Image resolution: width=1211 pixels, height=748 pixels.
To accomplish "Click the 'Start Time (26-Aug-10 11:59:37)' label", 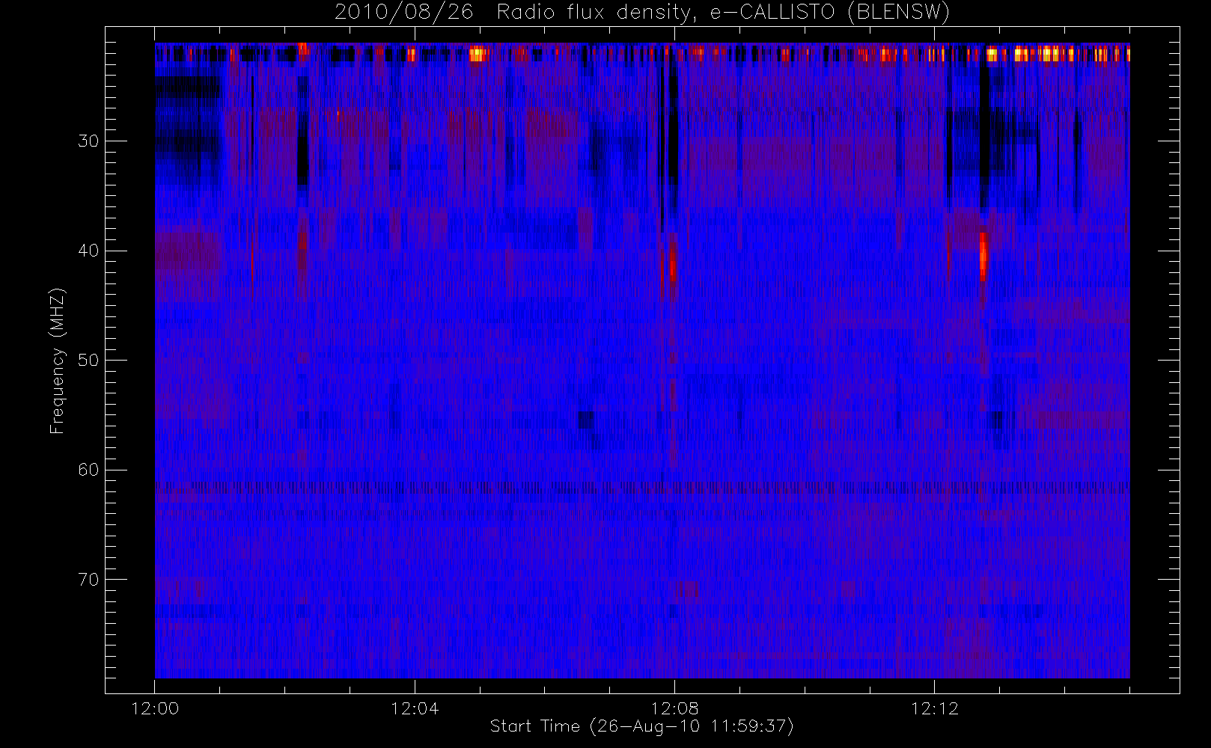I will pos(641,726).
